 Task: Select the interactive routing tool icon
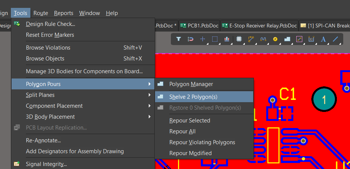(251, 39)
